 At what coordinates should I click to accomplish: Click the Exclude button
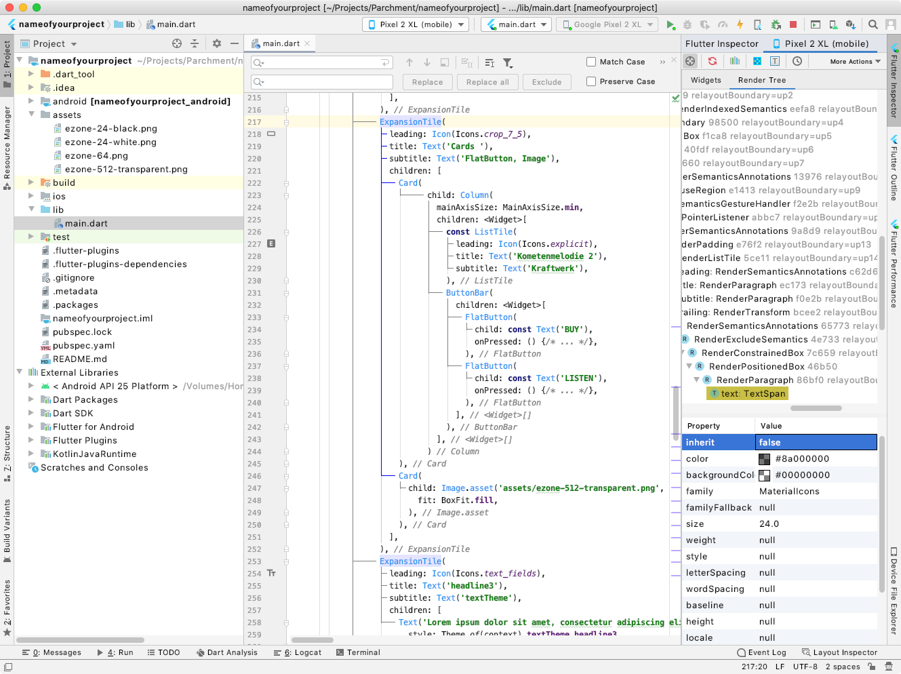coord(546,82)
